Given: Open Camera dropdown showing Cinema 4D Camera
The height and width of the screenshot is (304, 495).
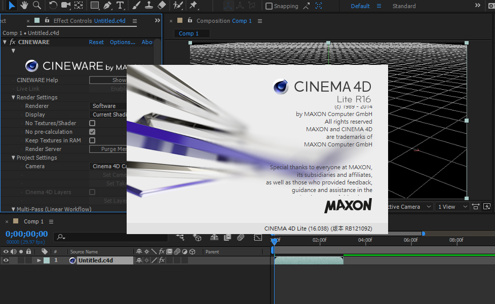Looking at the screenshot, I should (x=108, y=166).
